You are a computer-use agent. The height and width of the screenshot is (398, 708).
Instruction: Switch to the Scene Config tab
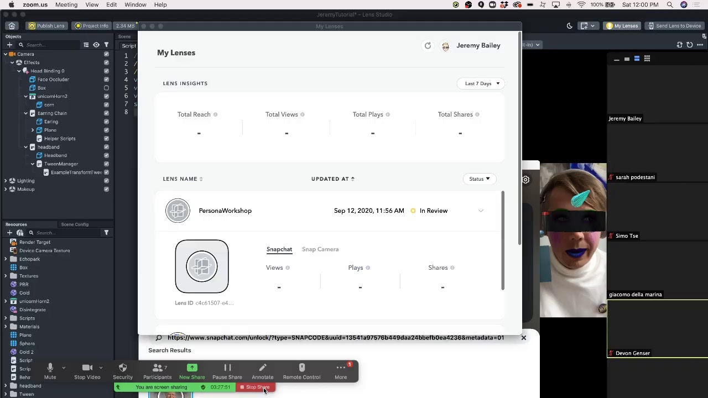pos(75,224)
